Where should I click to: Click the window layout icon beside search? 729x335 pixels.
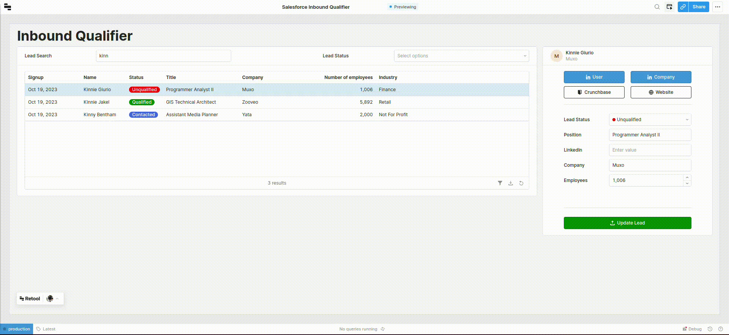tap(669, 7)
